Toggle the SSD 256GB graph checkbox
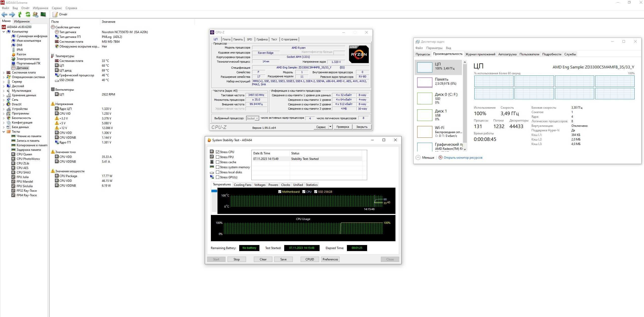Viewport: 644px width, 317px height. click(316, 192)
